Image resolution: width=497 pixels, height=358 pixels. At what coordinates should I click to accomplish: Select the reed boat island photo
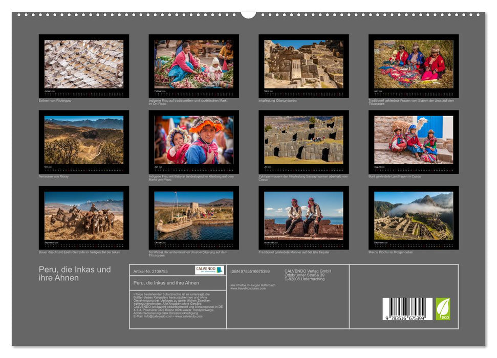pos(193,216)
